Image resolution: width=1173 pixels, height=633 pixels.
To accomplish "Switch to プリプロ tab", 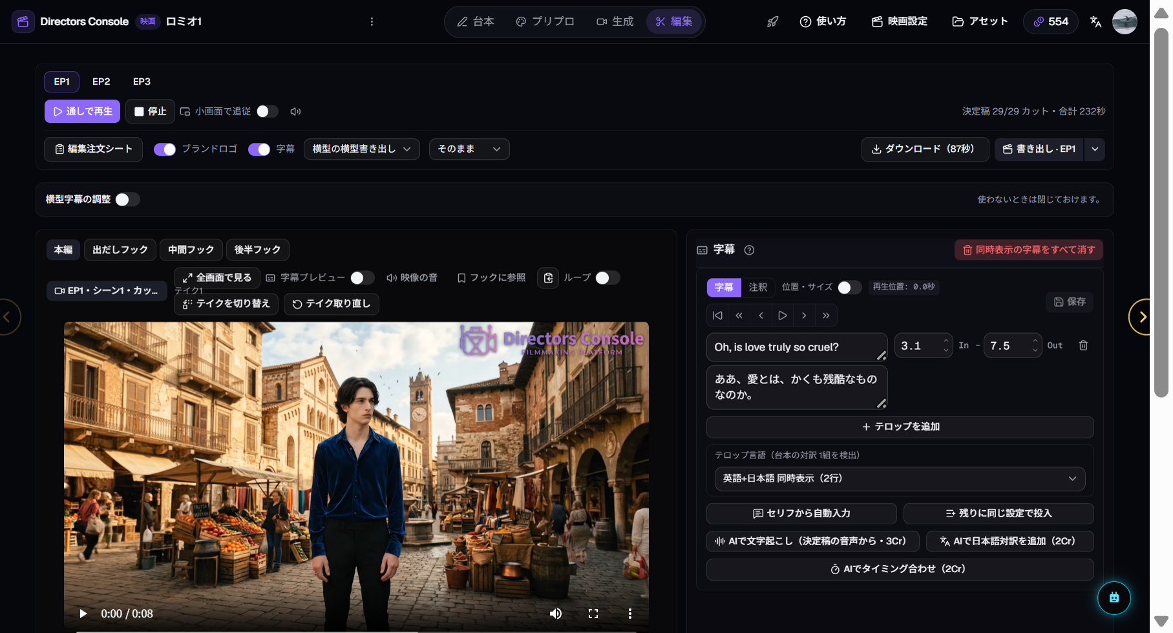I will (545, 22).
